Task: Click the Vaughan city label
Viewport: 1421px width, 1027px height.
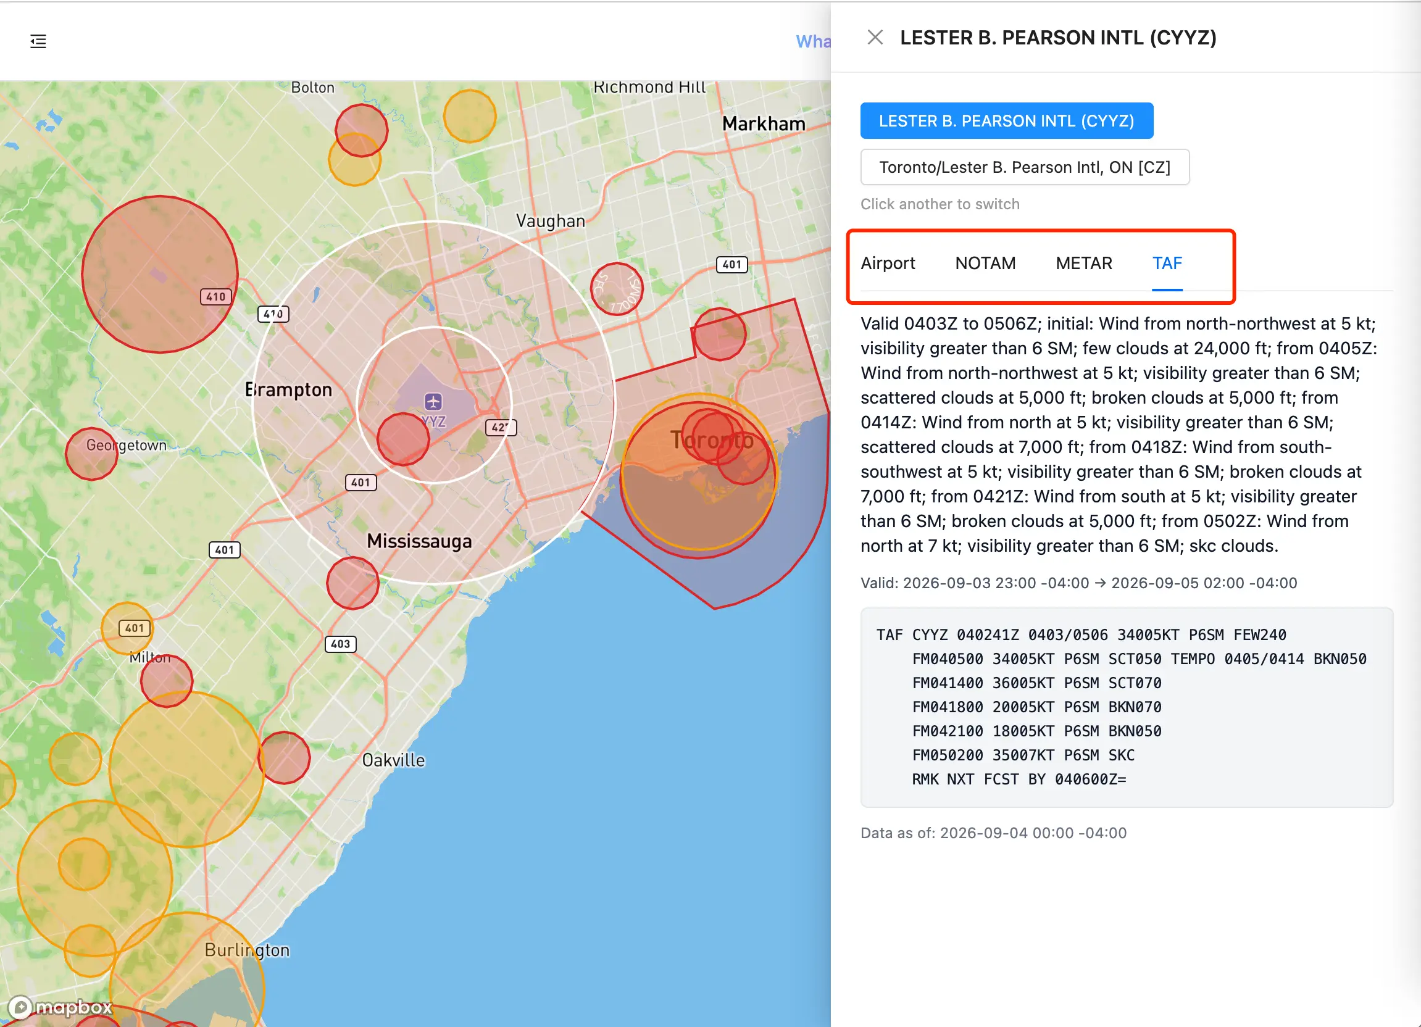Action: pos(550,220)
